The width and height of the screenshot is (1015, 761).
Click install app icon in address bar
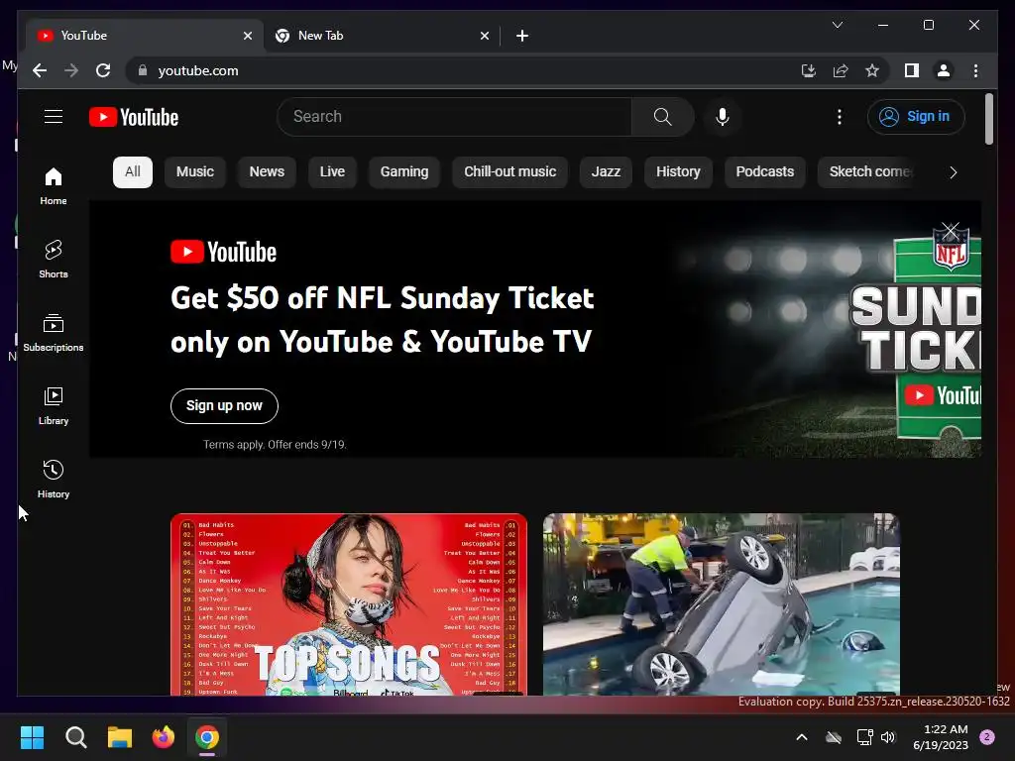[x=809, y=70]
